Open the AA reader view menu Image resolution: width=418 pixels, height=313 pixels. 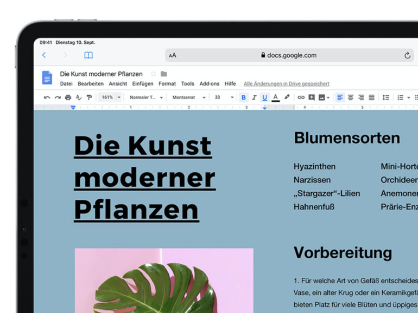pyautogui.click(x=173, y=55)
